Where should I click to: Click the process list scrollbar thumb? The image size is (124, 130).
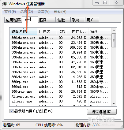[x=114, y=40]
